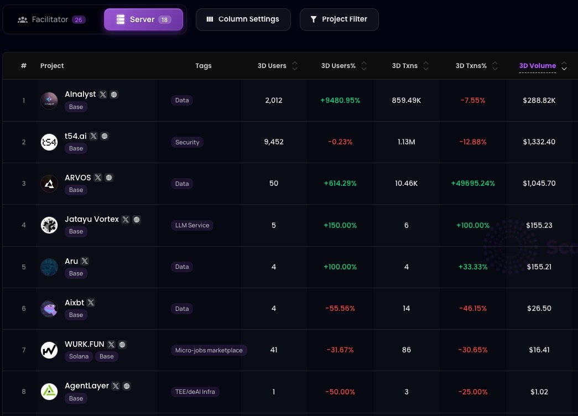Viewport: 578px width, 416px height.
Task: Sort by 3D Txns% column arrows
Action: 495,66
